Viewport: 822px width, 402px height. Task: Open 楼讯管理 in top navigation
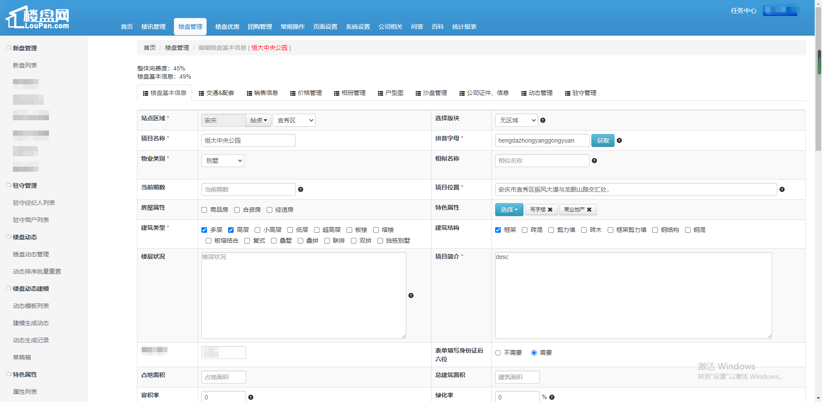(x=153, y=27)
